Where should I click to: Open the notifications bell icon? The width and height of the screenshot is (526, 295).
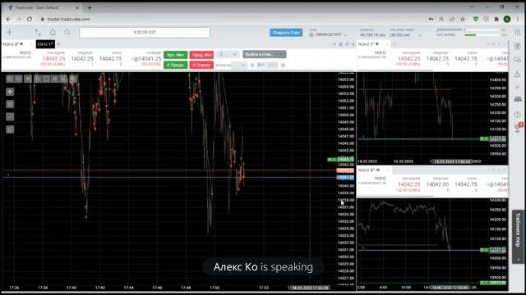point(53,33)
